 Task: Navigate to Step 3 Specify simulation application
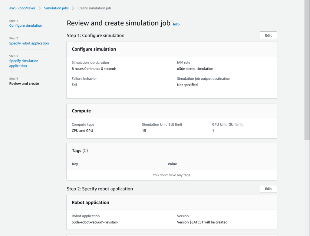pyautogui.click(x=24, y=63)
